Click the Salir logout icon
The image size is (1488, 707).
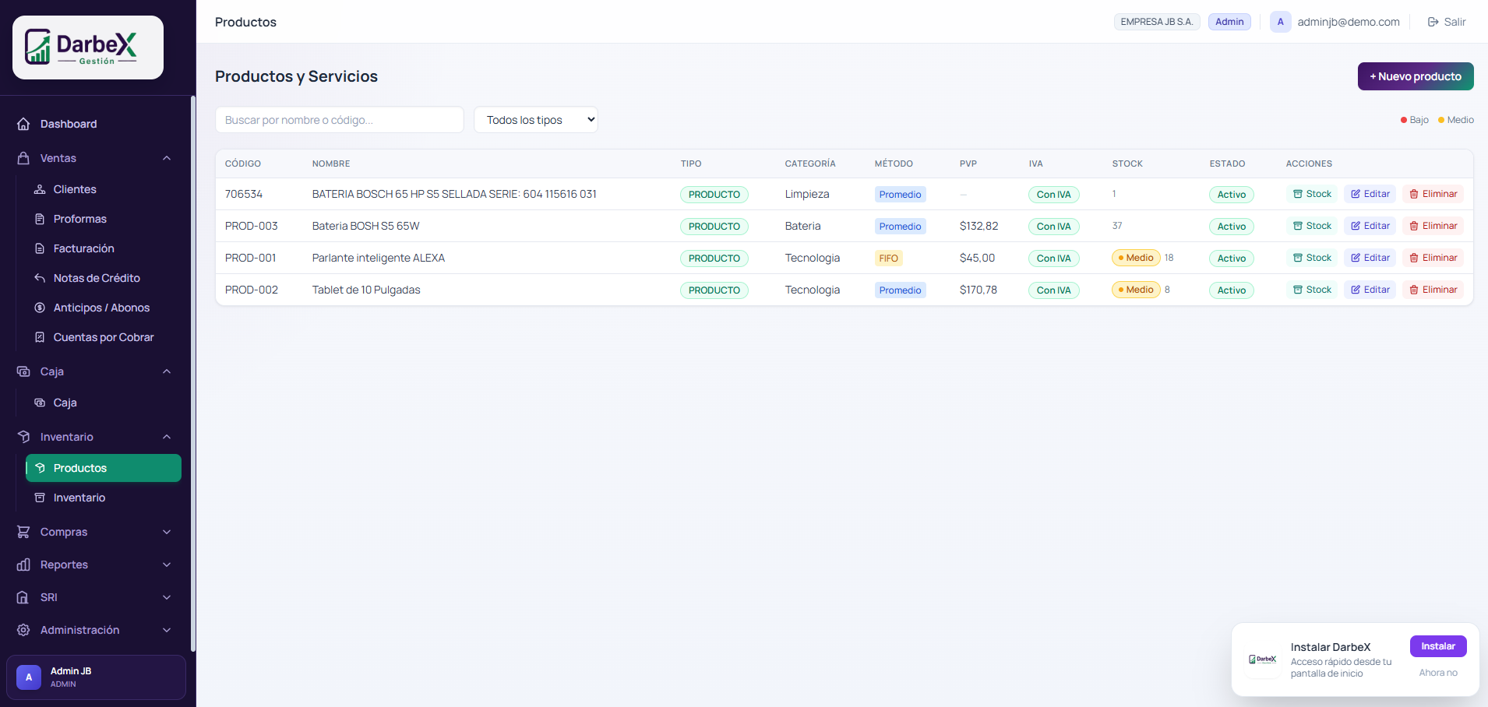(1433, 22)
